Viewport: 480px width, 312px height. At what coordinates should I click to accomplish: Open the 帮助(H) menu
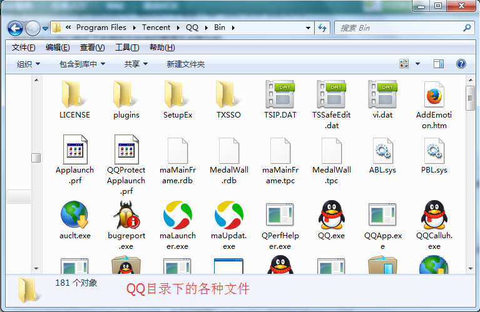click(x=162, y=48)
